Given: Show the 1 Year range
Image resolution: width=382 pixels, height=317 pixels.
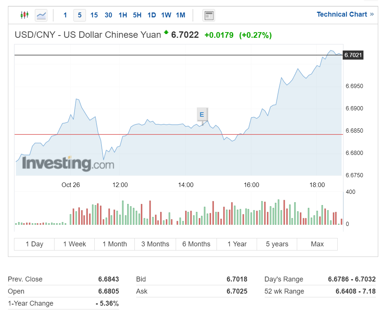Looking at the screenshot, I should [237, 244].
